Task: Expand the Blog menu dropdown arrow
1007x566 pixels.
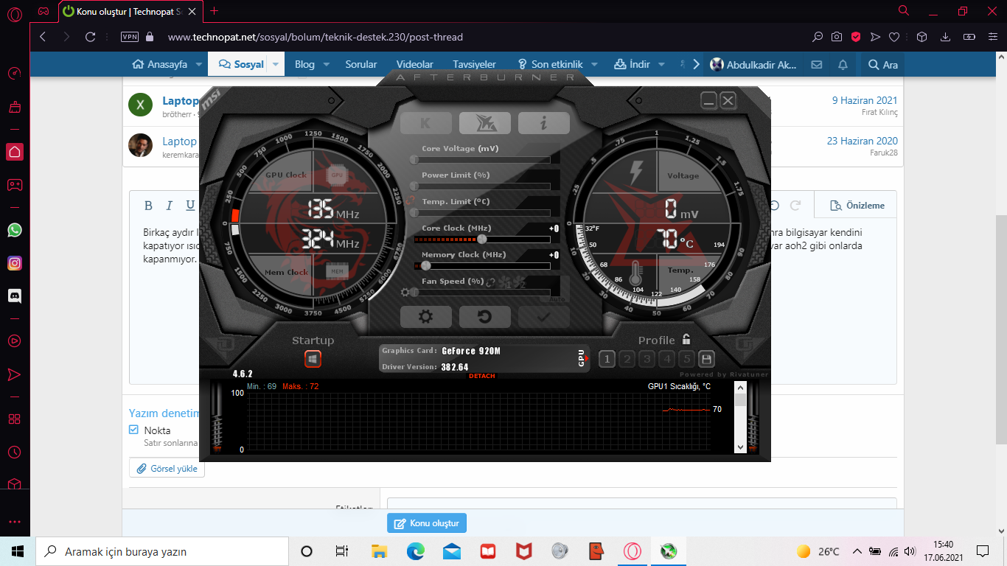Action: pos(326,64)
